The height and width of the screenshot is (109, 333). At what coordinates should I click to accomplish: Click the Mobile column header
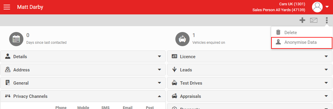(83, 108)
